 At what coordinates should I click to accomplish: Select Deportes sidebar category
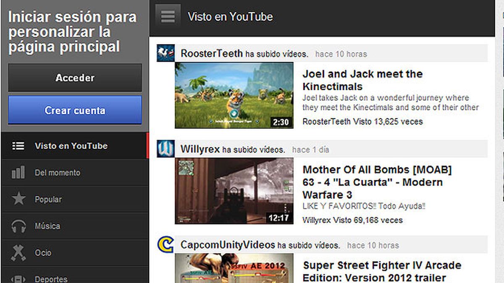(74, 275)
